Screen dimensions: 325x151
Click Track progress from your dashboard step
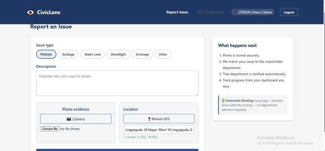click(x=253, y=83)
